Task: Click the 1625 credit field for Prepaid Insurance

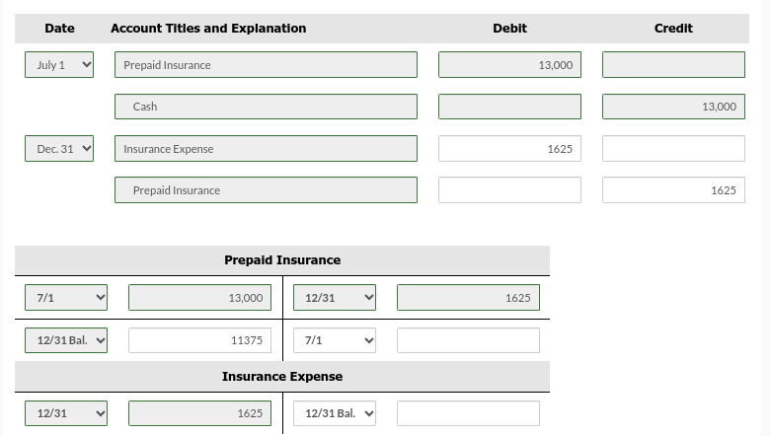Action: coord(673,189)
